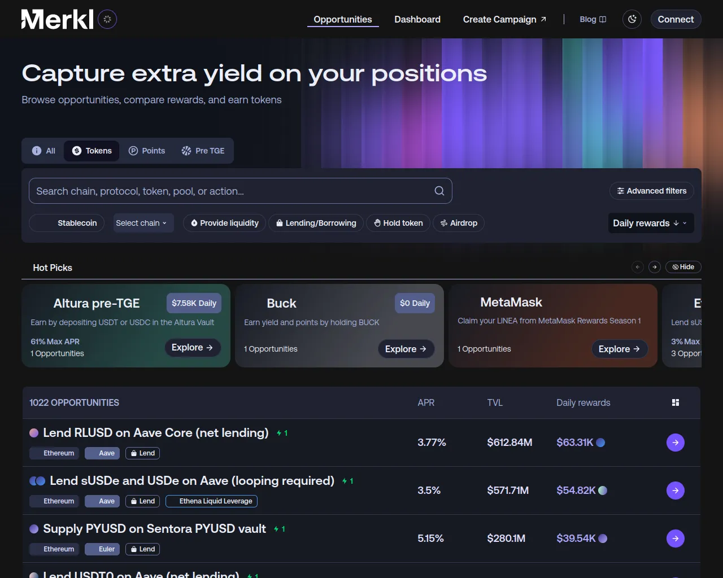Toggle the Hold token filter
Screen dimensions: 723x578
(x=398, y=223)
